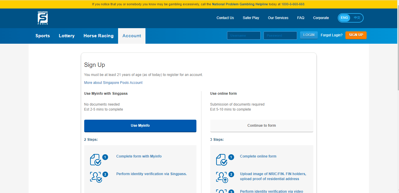Open the Lottery menu
This screenshot has height=193, width=399.
pos(67,36)
